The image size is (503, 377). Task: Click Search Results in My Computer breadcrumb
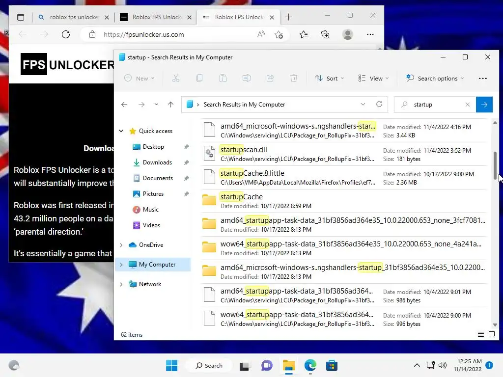(x=244, y=105)
